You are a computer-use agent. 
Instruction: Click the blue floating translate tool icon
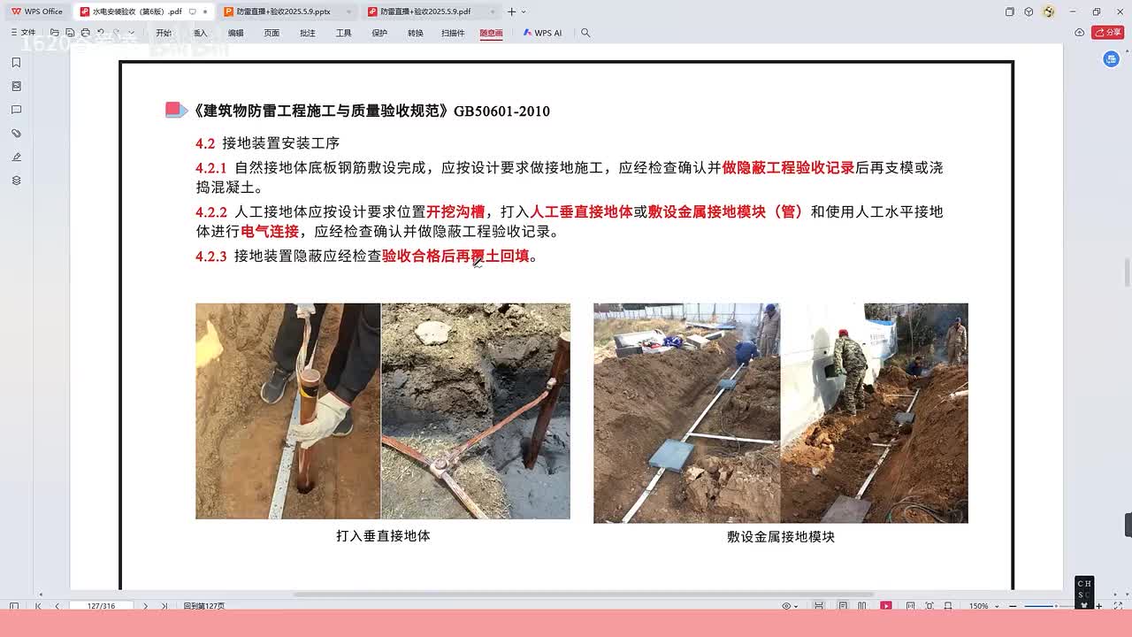click(x=1112, y=58)
